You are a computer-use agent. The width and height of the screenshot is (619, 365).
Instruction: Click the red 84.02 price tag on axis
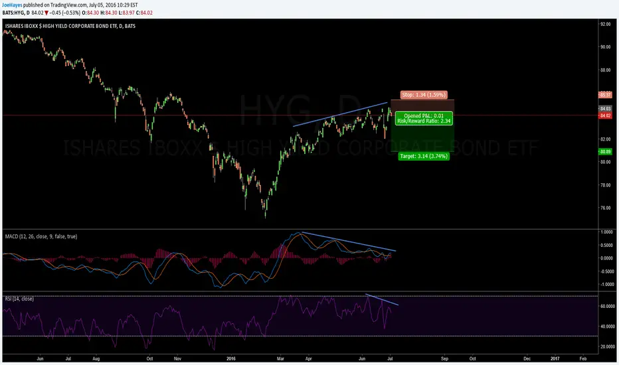click(x=605, y=115)
